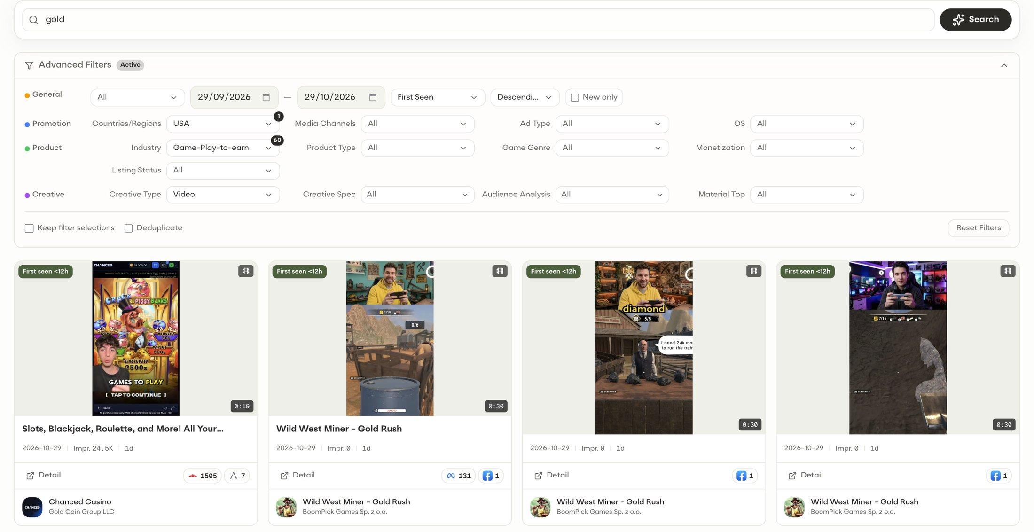Enable the New only checkbox
The width and height of the screenshot is (1034, 532).
(x=574, y=97)
